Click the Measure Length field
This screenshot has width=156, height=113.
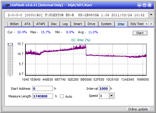point(43,96)
